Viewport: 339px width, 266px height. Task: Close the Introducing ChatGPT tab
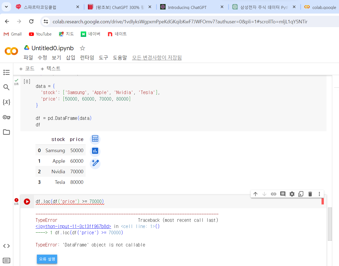pos(222,7)
